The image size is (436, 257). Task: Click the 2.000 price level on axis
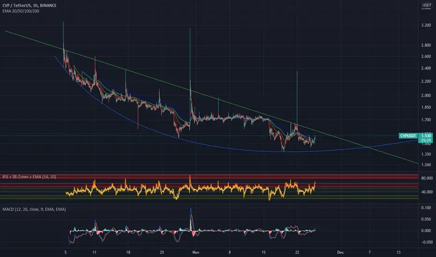(x=426, y=95)
